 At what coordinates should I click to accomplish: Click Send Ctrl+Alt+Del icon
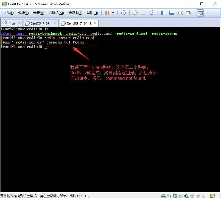(124, 13)
